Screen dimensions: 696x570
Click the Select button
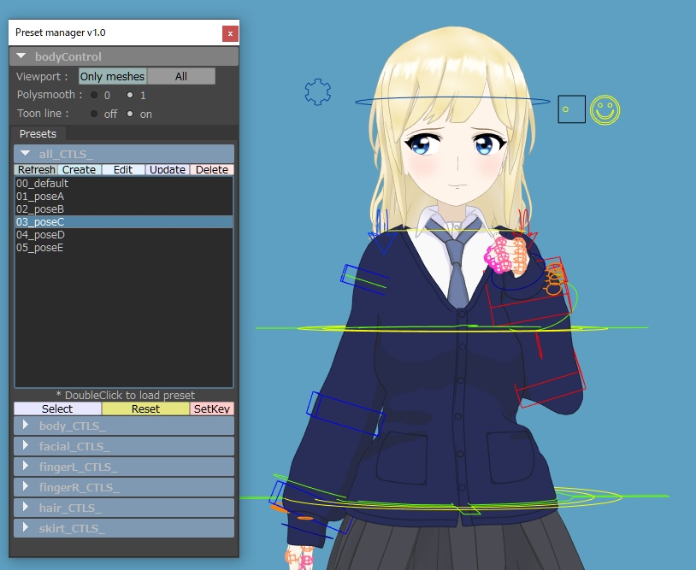pyautogui.click(x=57, y=408)
